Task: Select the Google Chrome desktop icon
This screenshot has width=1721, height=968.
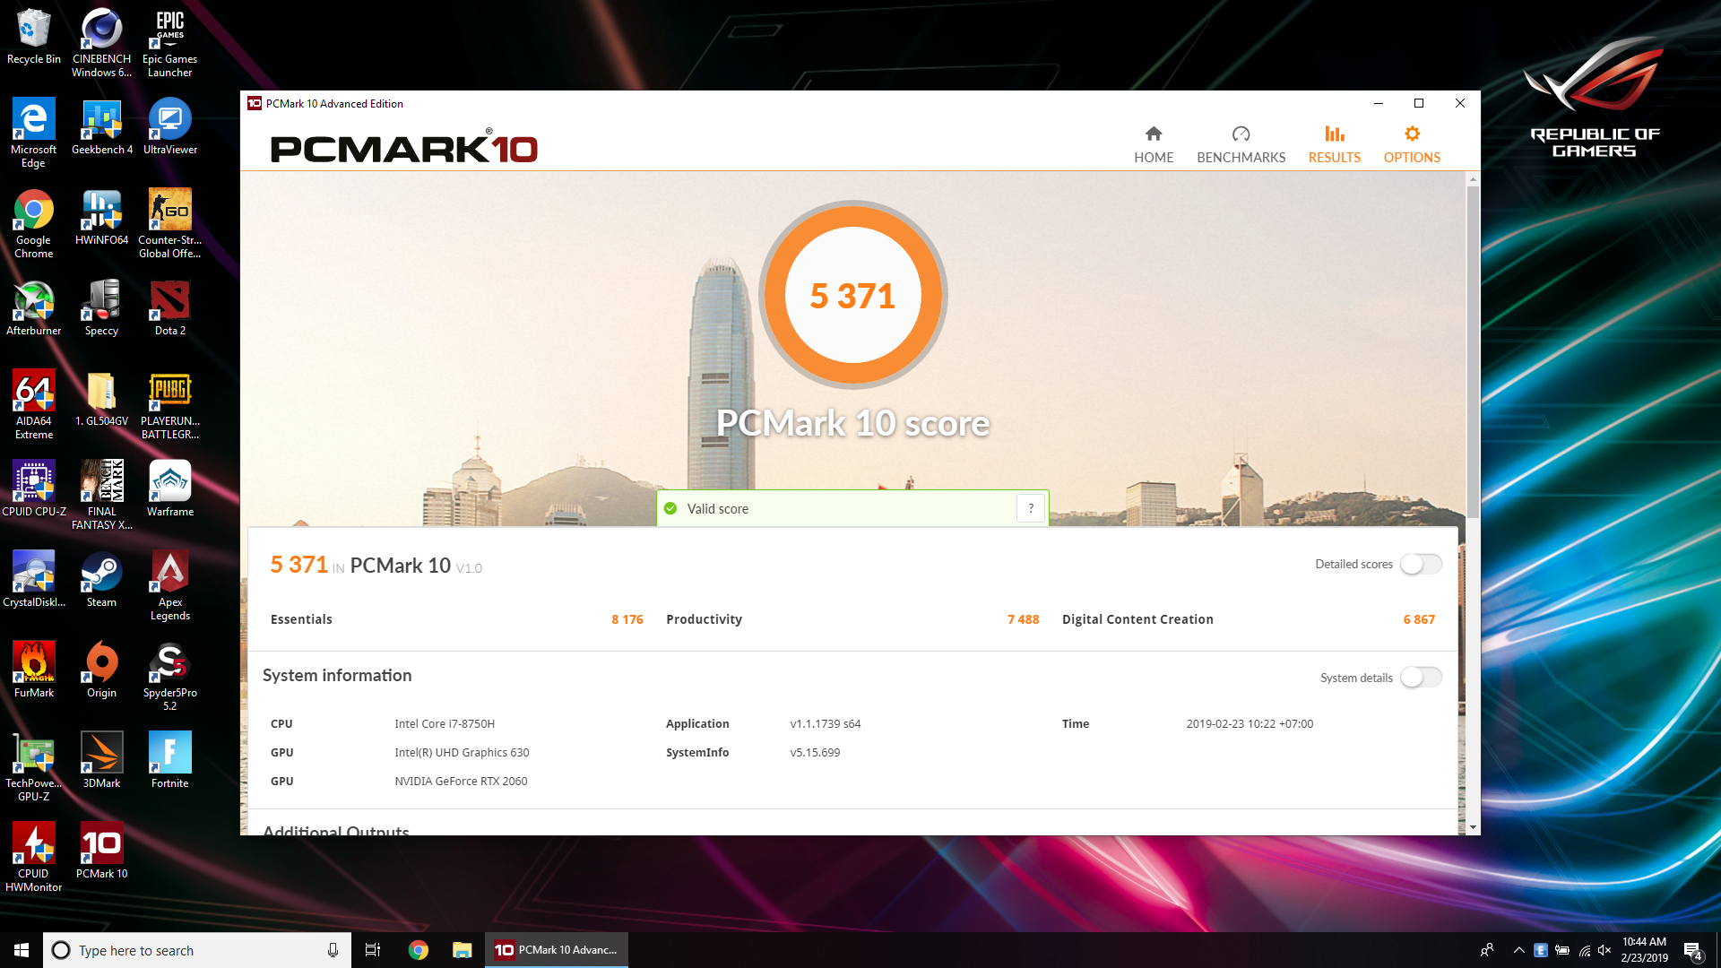Action: [34, 223]
